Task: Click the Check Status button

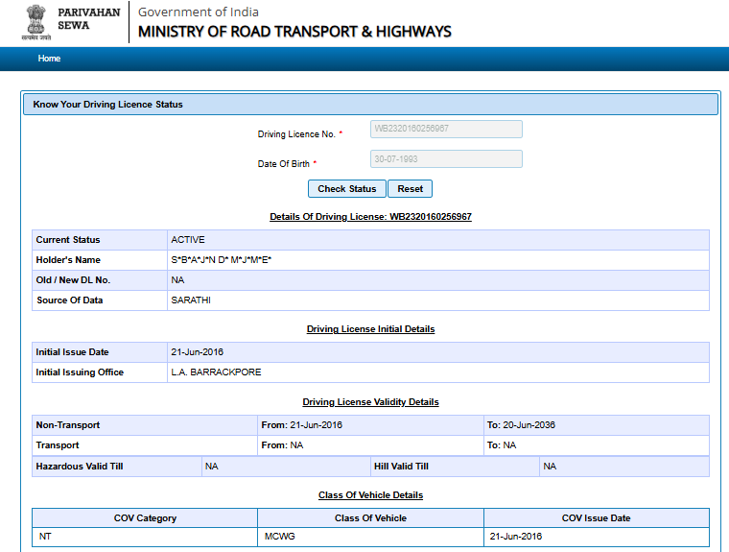Action: pos(347,189)
